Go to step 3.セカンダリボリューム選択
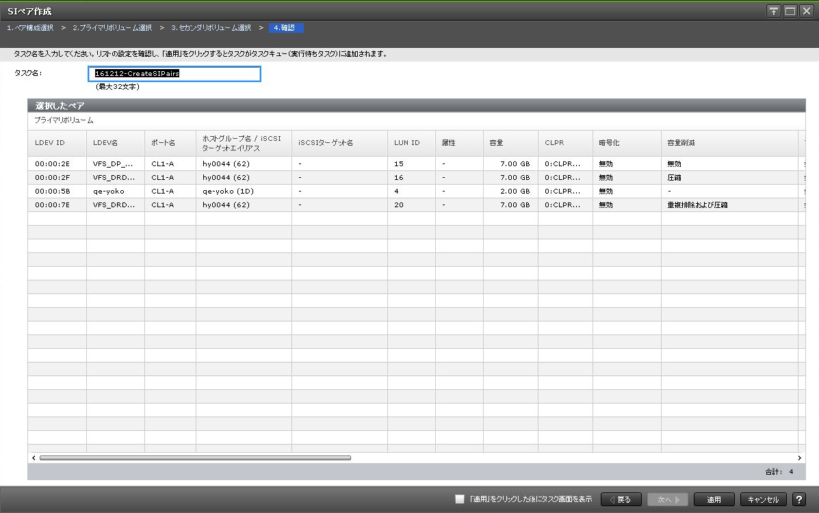The height and width of the screenshot is (513, 819). (x=211, y=28)
